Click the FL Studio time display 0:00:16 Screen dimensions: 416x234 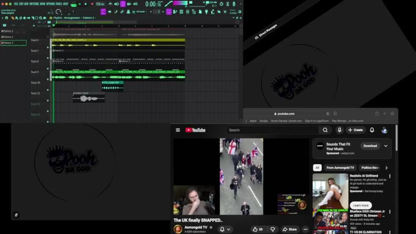tap(153, 4)
